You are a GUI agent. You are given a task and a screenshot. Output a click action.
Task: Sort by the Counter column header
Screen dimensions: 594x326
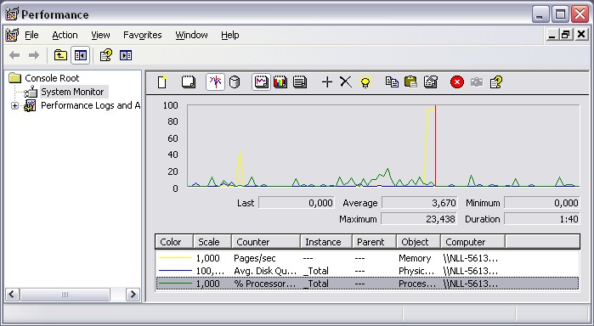(266, 242)
